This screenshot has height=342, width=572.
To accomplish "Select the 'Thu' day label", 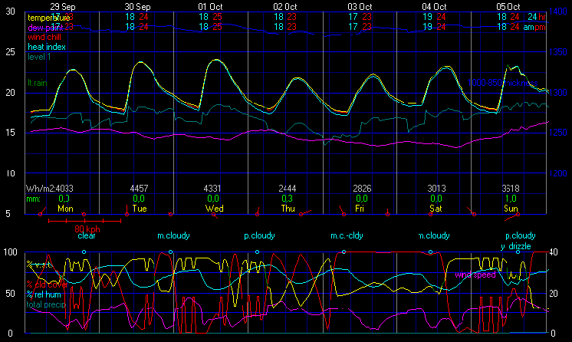I will click(288, 208).
